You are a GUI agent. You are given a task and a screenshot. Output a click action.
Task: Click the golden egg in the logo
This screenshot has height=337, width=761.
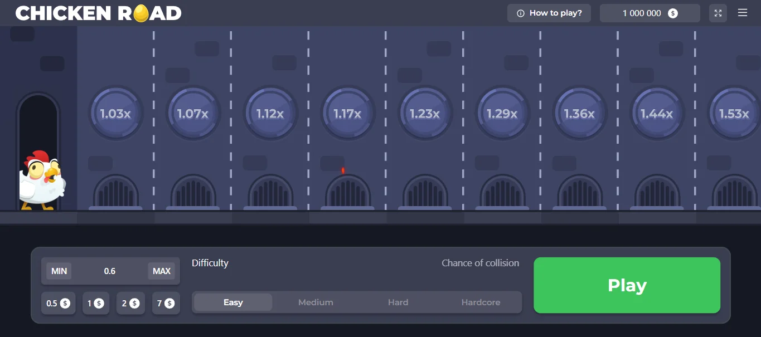141,13
